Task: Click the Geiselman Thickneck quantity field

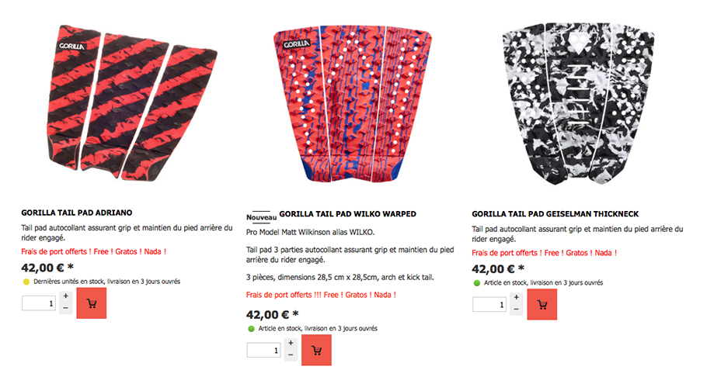Action: (489, 305)
